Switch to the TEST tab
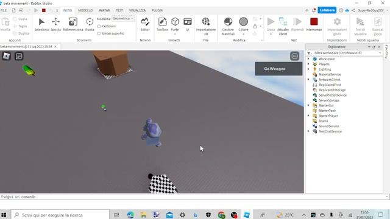 tap(119, 10)
